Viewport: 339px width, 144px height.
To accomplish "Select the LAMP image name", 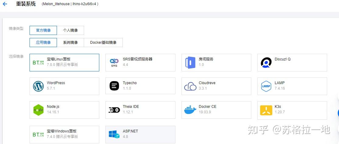I will (280, 83).
